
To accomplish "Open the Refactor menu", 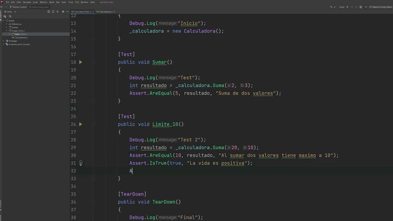I will point(44,2).
